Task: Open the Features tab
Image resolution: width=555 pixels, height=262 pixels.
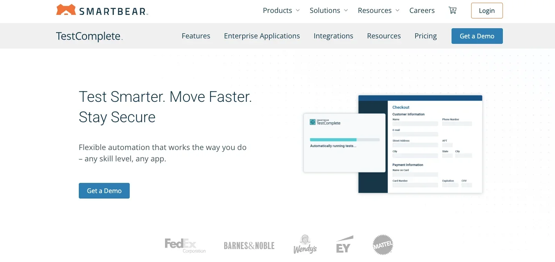Action: tap(196, 36)
